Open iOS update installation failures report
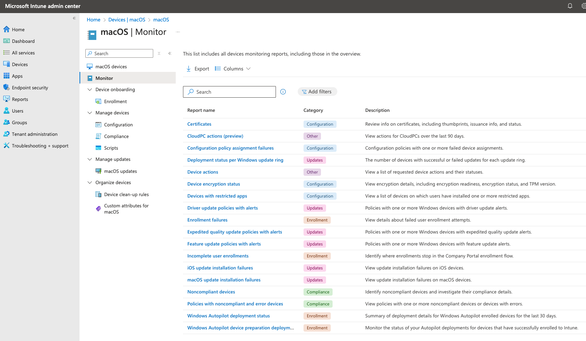 220,268
